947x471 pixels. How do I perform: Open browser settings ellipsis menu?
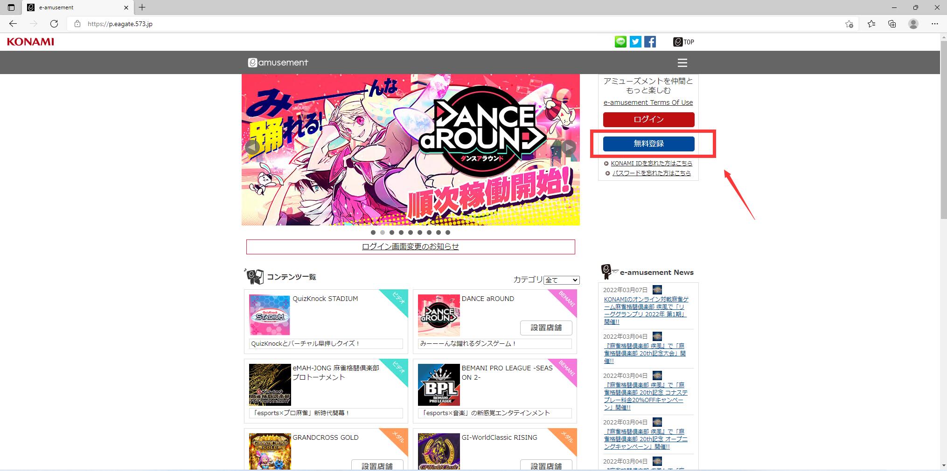click(x=934, y=24)
